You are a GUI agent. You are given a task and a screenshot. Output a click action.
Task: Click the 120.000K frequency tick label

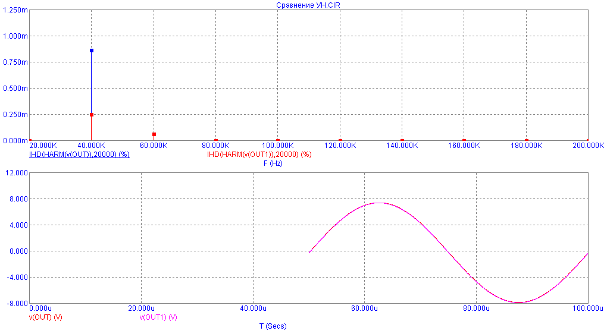coord(340,146)
